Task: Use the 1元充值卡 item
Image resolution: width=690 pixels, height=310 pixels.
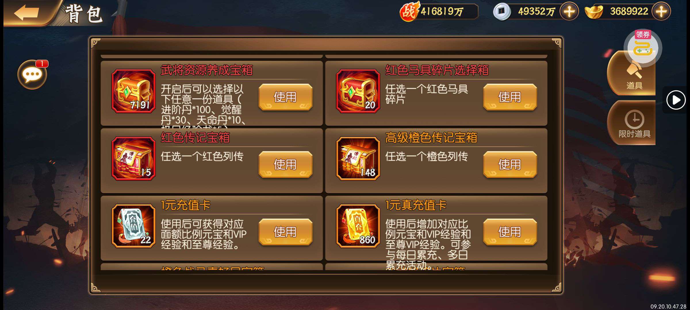Action: (285, 232)
